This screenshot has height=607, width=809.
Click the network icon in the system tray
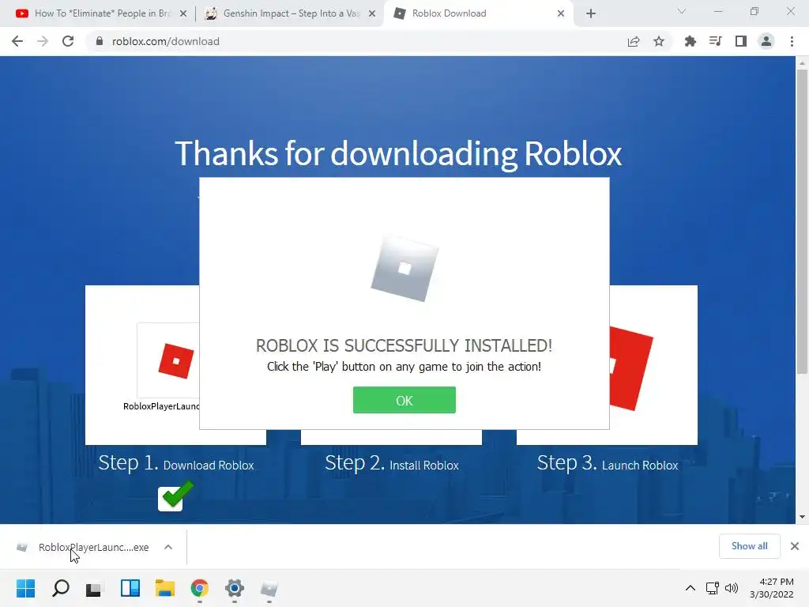coord(713,588)
